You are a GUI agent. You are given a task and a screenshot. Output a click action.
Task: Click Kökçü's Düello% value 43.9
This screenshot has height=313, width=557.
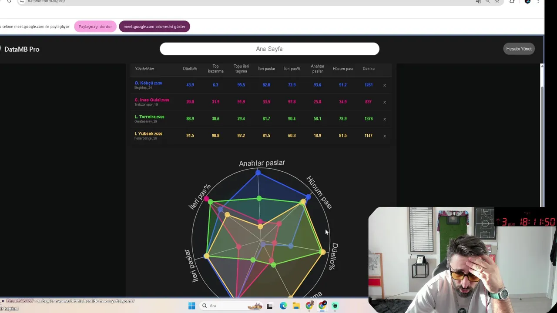point(190,85)
